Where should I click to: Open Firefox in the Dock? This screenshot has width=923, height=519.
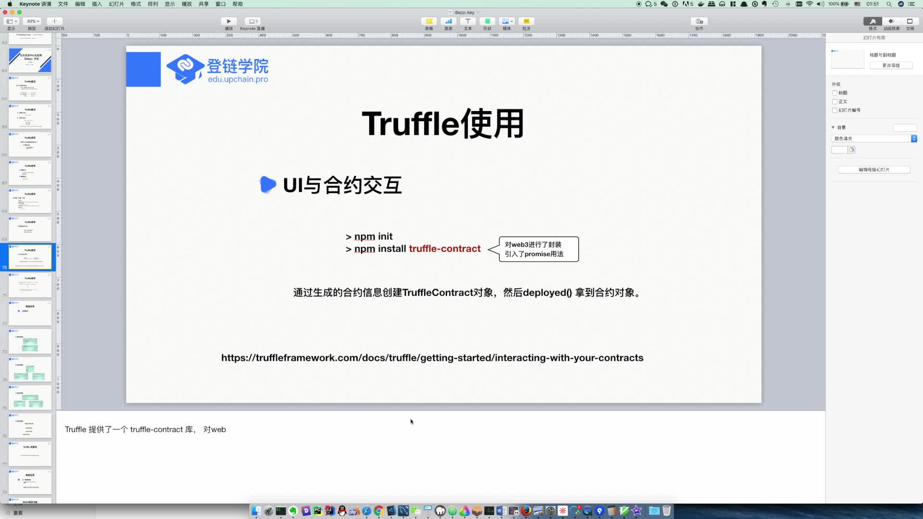tap(526, 511)
